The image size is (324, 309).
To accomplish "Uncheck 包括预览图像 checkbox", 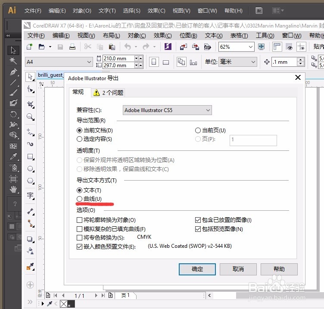I will tap(198, 229).
